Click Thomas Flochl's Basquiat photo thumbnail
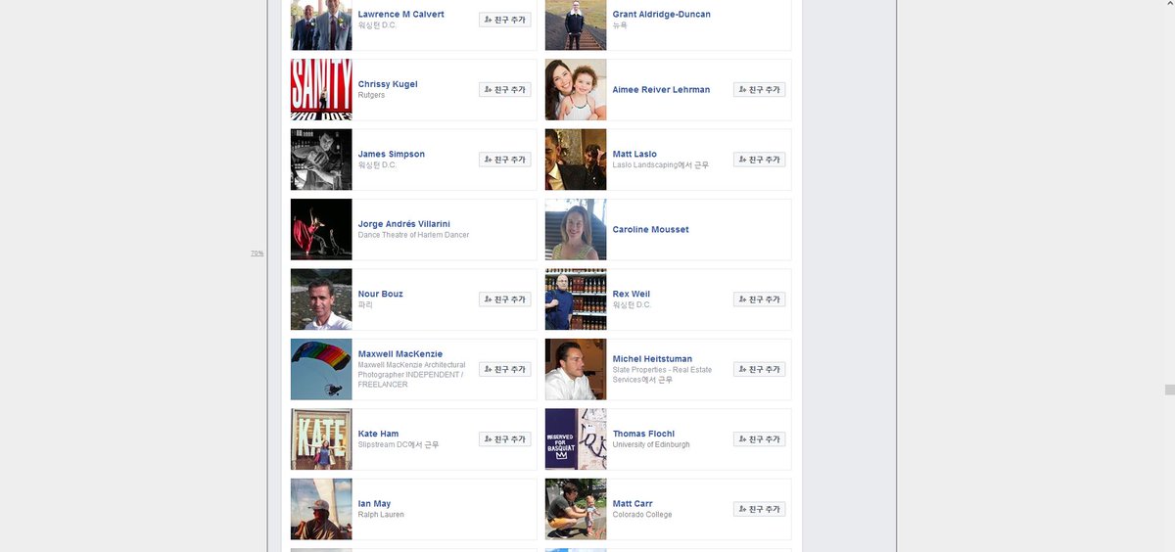The height and width of the screenshot is (552, 1175). coord(576,439)
